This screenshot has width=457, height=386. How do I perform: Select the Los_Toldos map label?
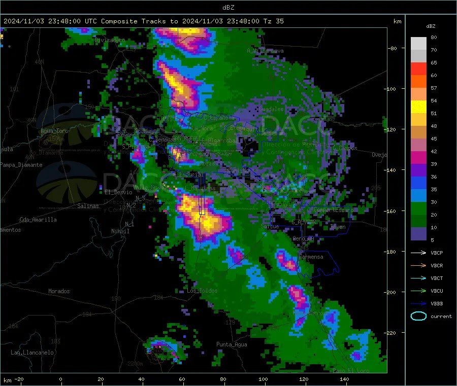[x=202, y=291]
